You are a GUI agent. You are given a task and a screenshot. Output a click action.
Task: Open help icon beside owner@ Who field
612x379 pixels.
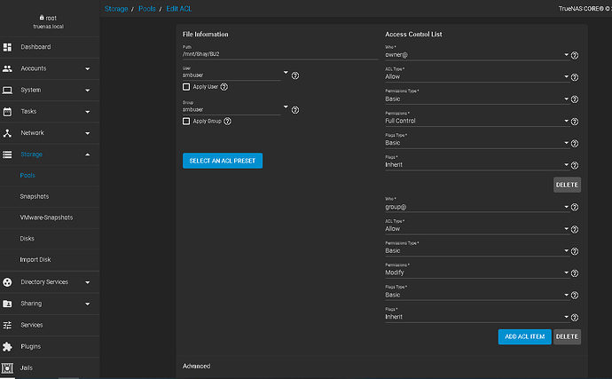[575, 56]
